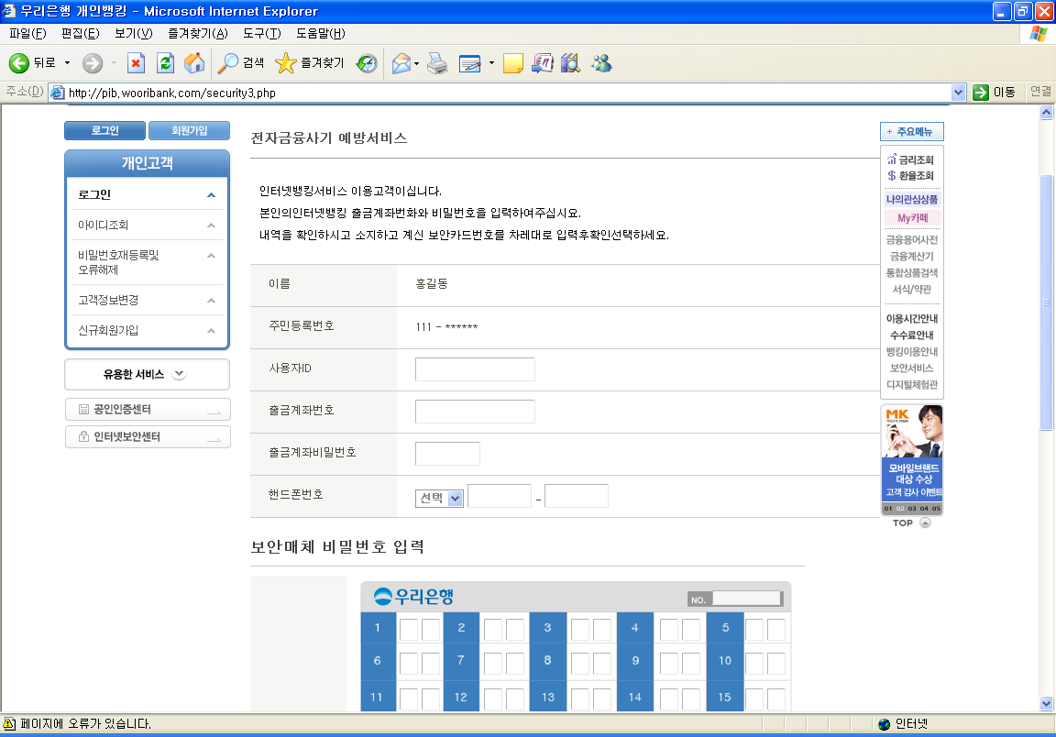The width and height of the screenshot is (1056, 737).
Task: Open the address bar URL dropdown
Action: [x=958, y=93]
